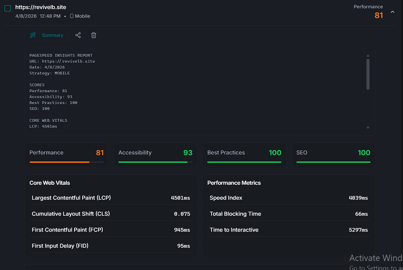Collapse the report using the chevron arrow

393,11
